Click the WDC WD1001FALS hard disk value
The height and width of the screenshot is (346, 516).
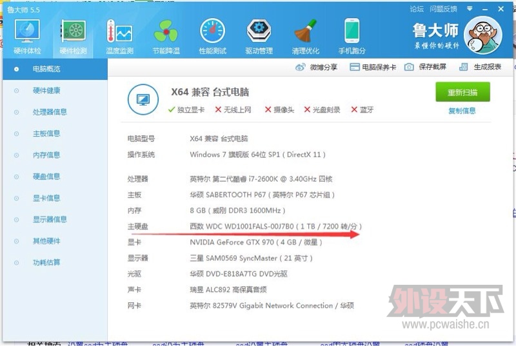coord(276,226)
